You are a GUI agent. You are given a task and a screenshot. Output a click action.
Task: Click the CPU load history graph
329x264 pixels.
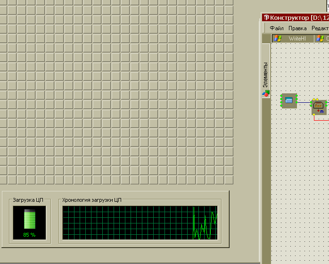[140, 223]
